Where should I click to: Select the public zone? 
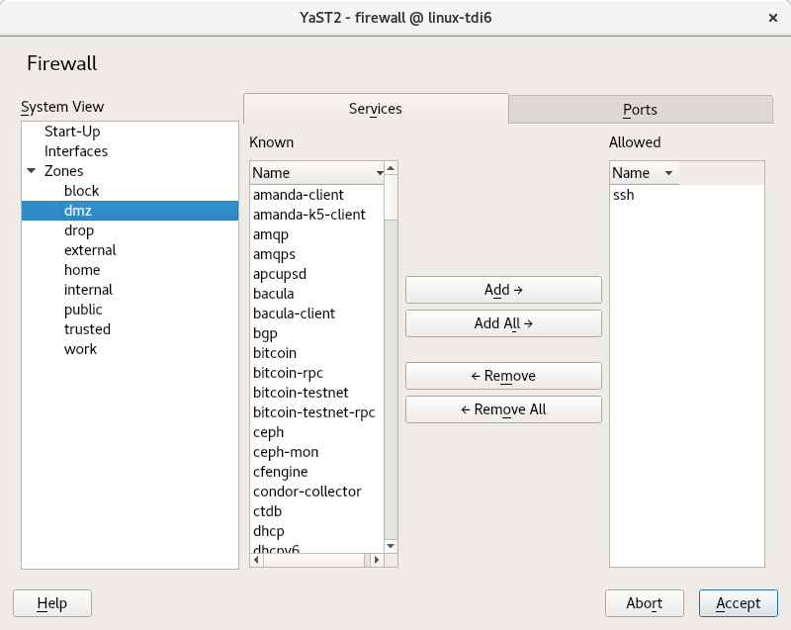[x=83, y=310]
